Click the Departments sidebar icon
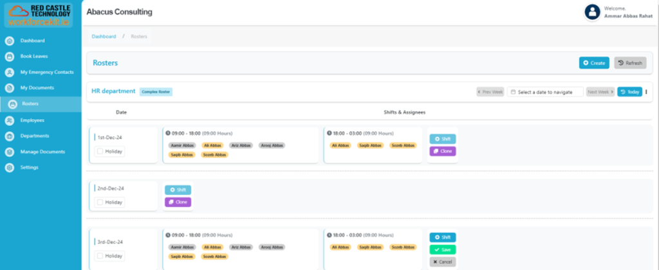The height and width of the screenshot is (270, 659). (x=10, y=136)
